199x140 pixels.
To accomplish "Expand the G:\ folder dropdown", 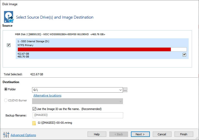I will pos(120,90).
